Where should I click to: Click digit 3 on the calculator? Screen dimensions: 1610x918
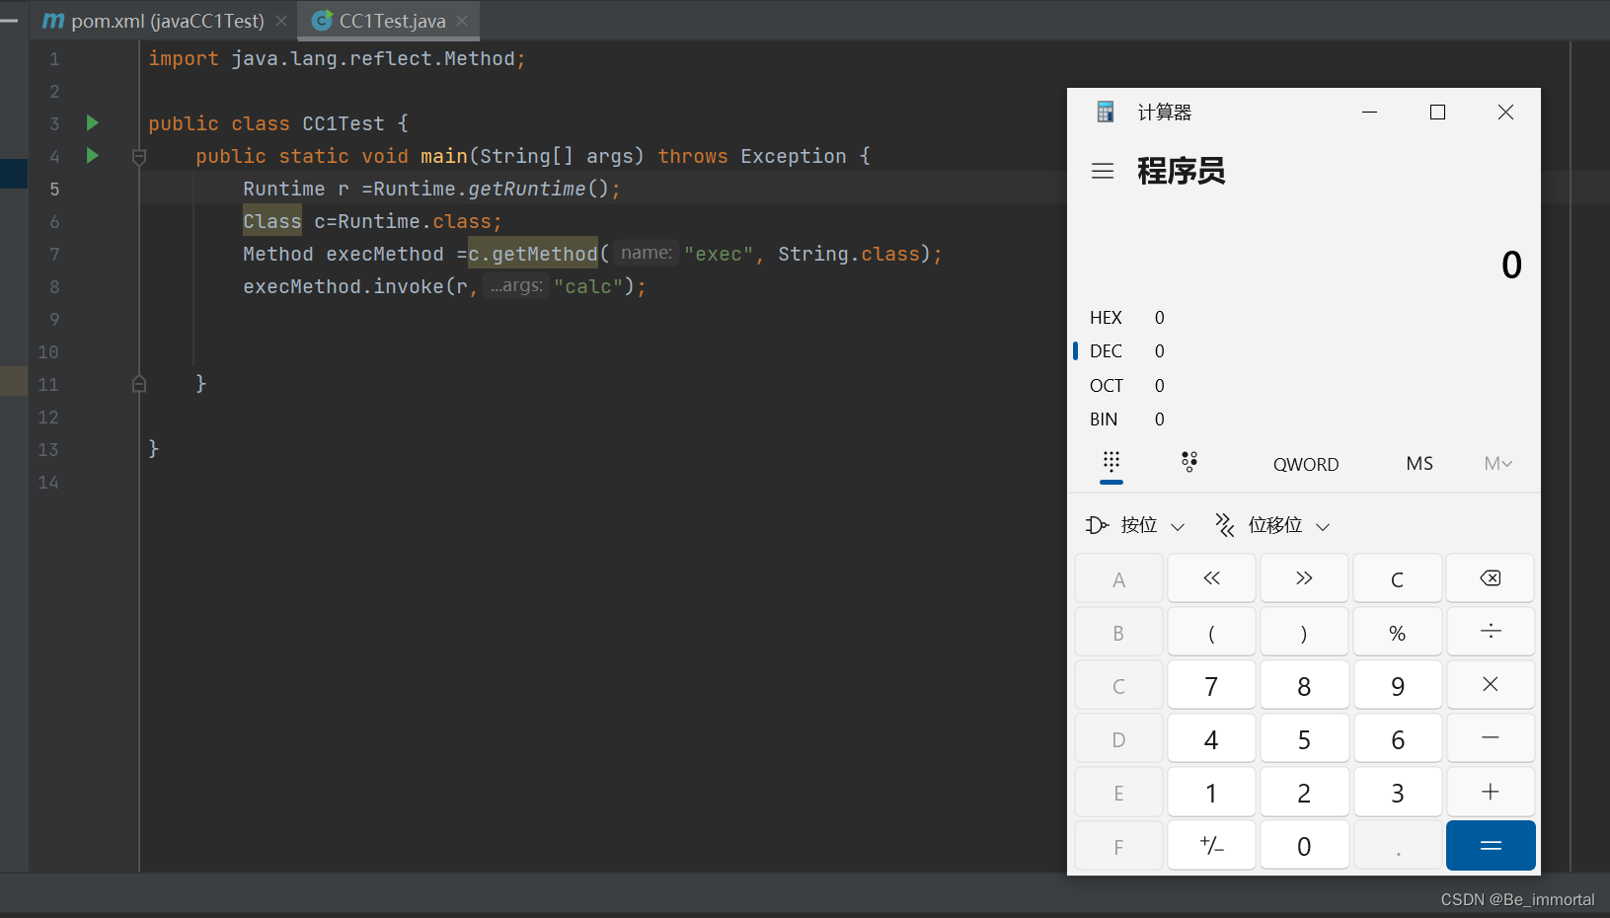(x=1397, y=792)
